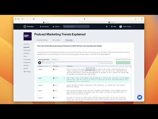
Task: Jump to timestamp in Jeremy welcome row
Action: click(55, 85)
